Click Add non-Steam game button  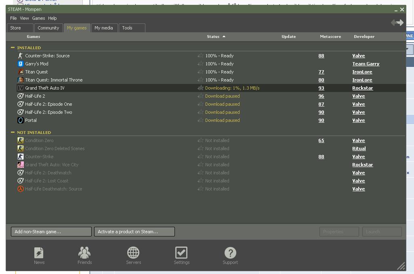point(51,232)
